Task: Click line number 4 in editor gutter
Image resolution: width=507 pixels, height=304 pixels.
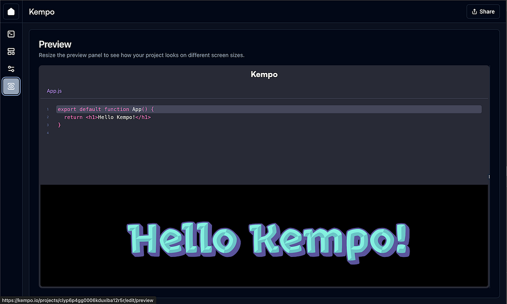Action: pos(48,133)
